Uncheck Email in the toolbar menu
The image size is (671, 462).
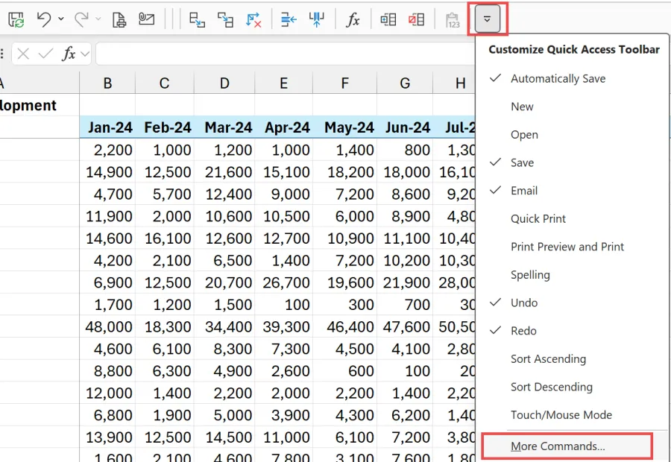pos(524,191)
